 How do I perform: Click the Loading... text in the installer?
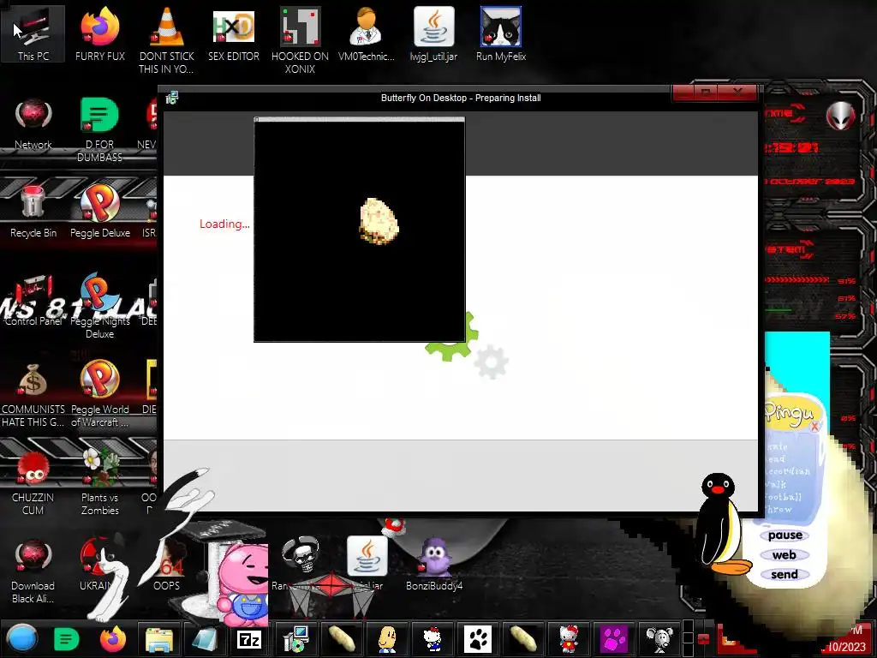tap(224, 224)
